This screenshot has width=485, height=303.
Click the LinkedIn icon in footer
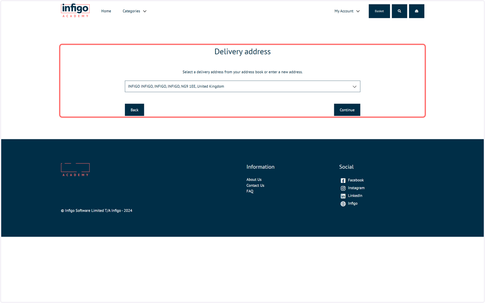click(x=343, y=196)
